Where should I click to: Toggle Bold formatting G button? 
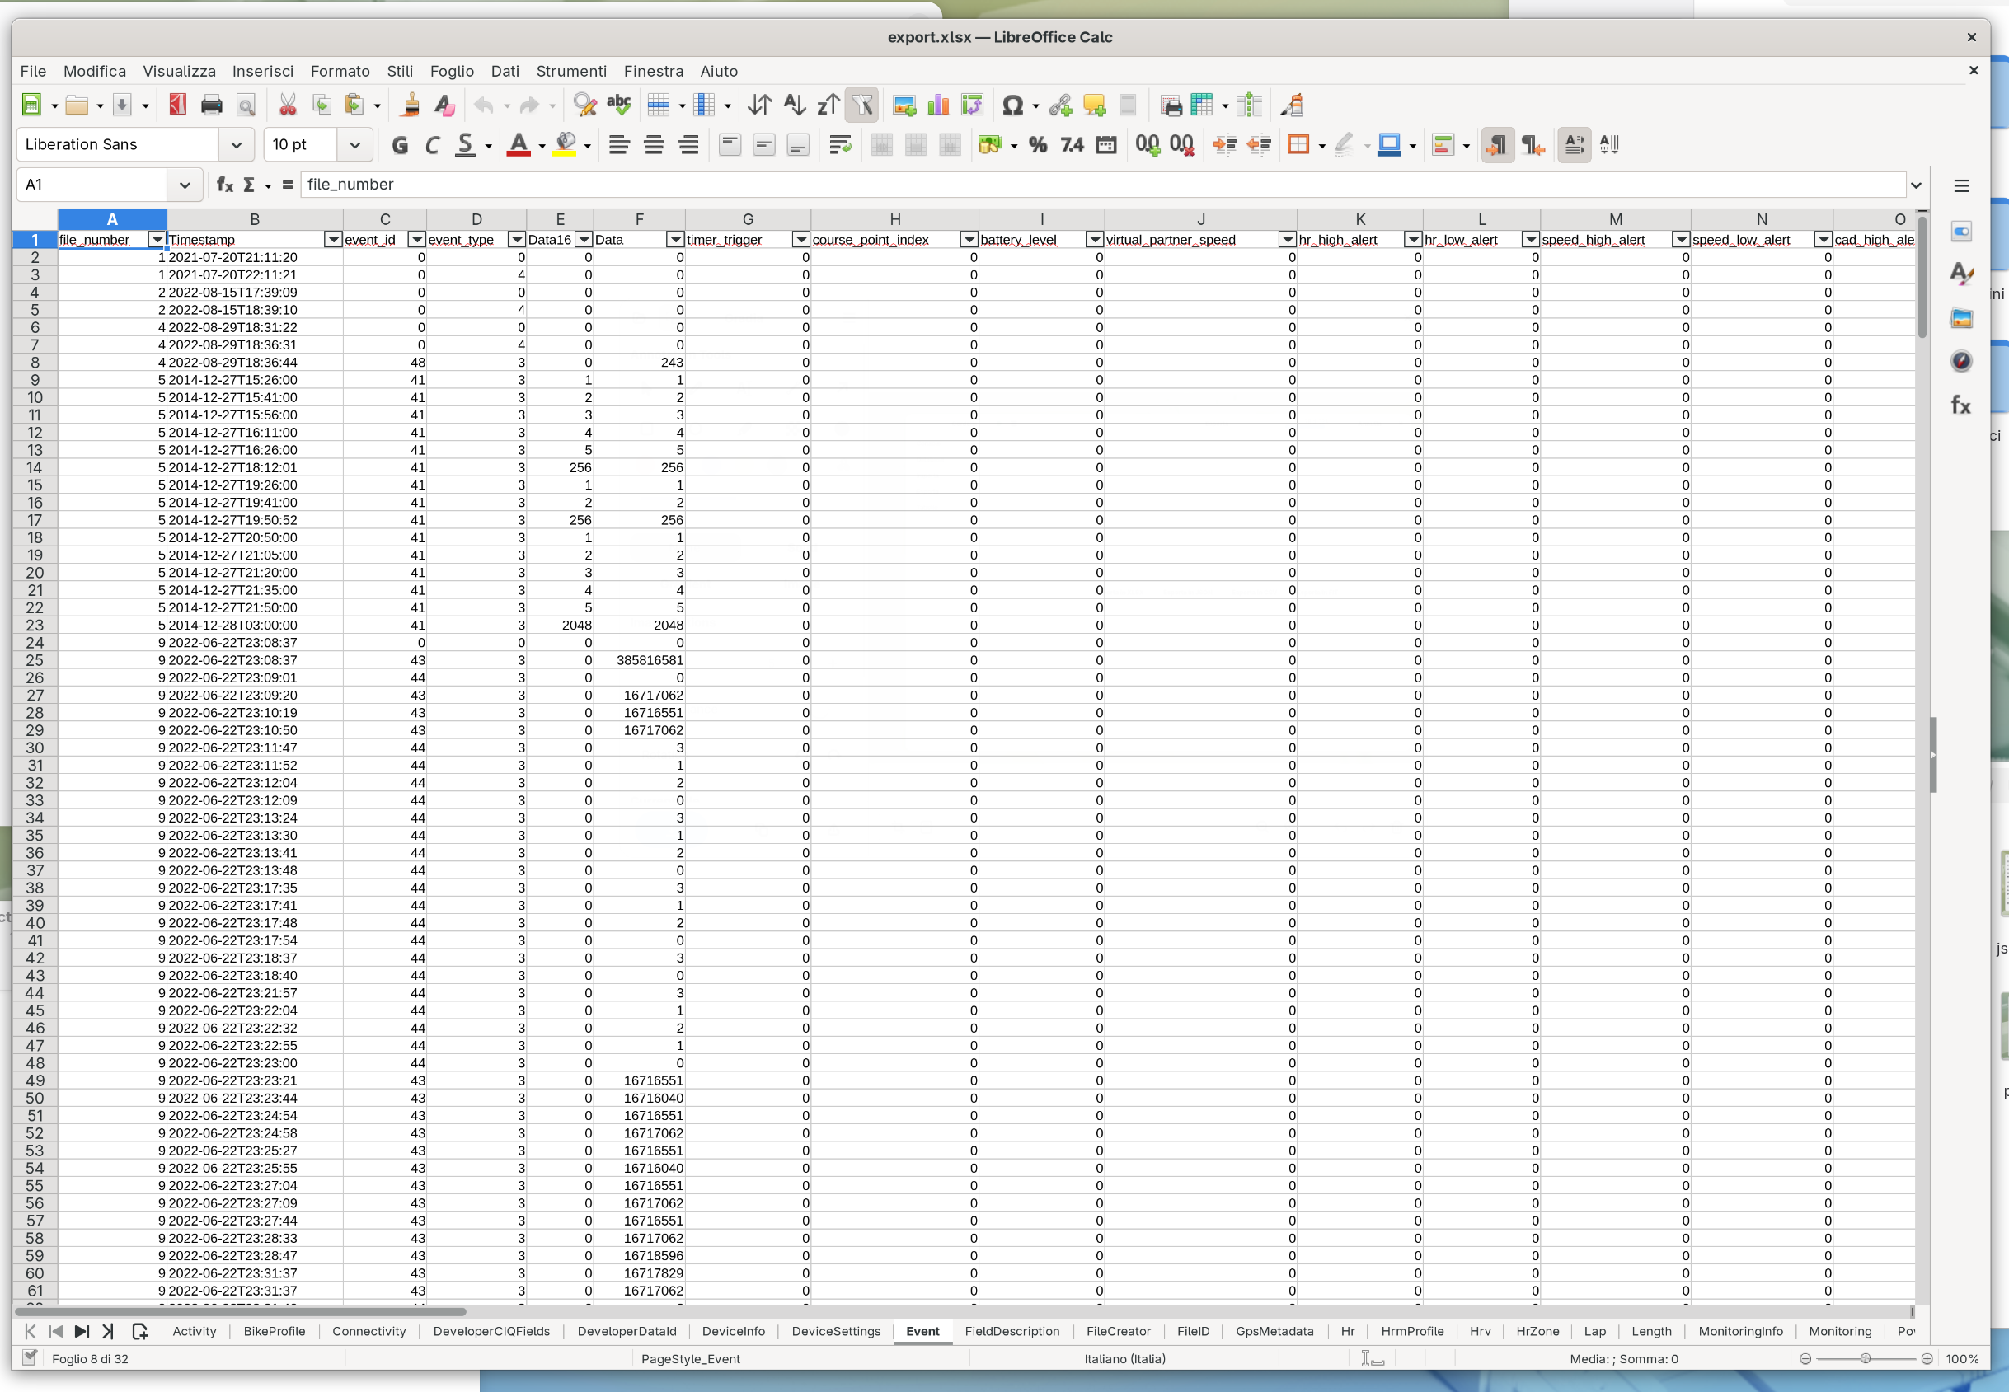tap(401, 145)
